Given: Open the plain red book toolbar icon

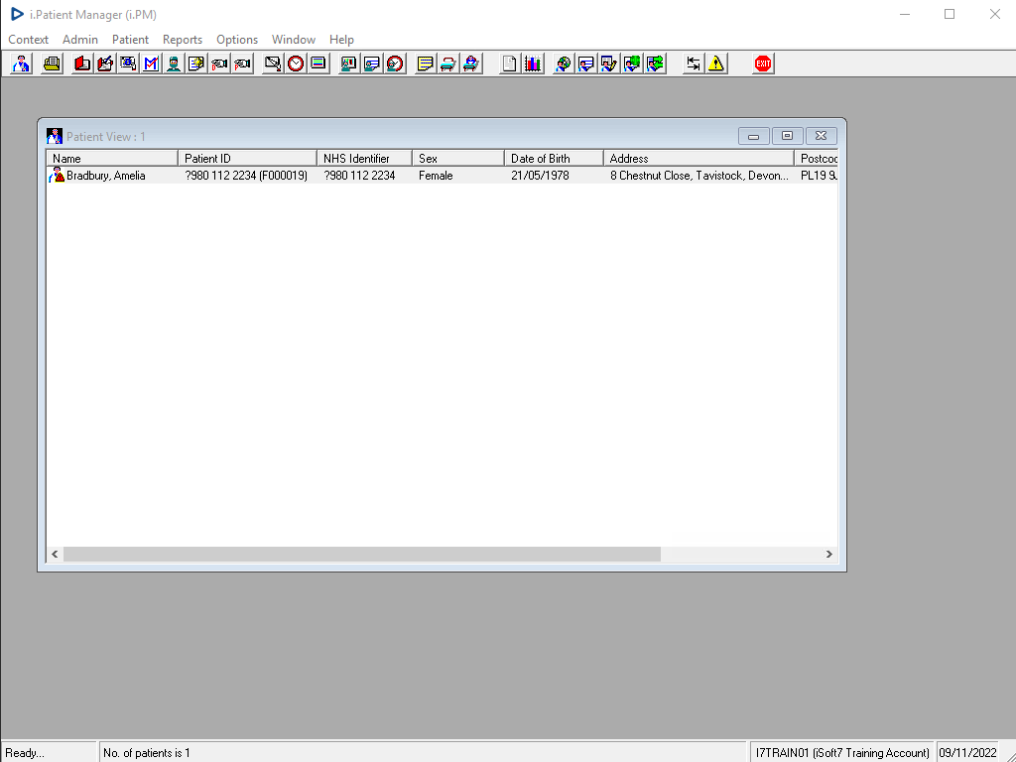Looking at the screenshot, I should click(82, 63).
